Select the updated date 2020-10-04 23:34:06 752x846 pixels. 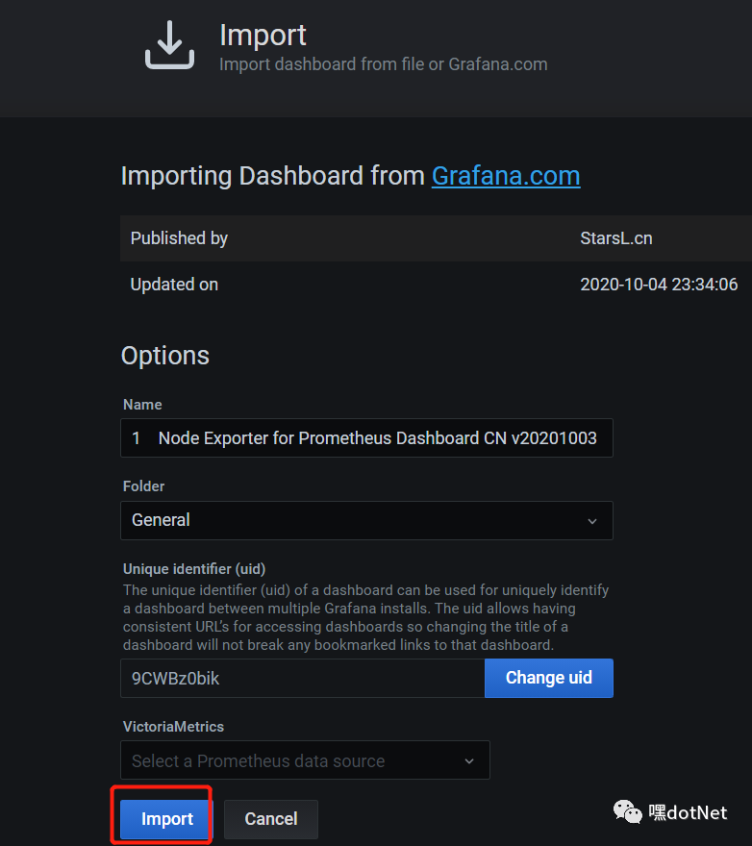coord(659,285)
